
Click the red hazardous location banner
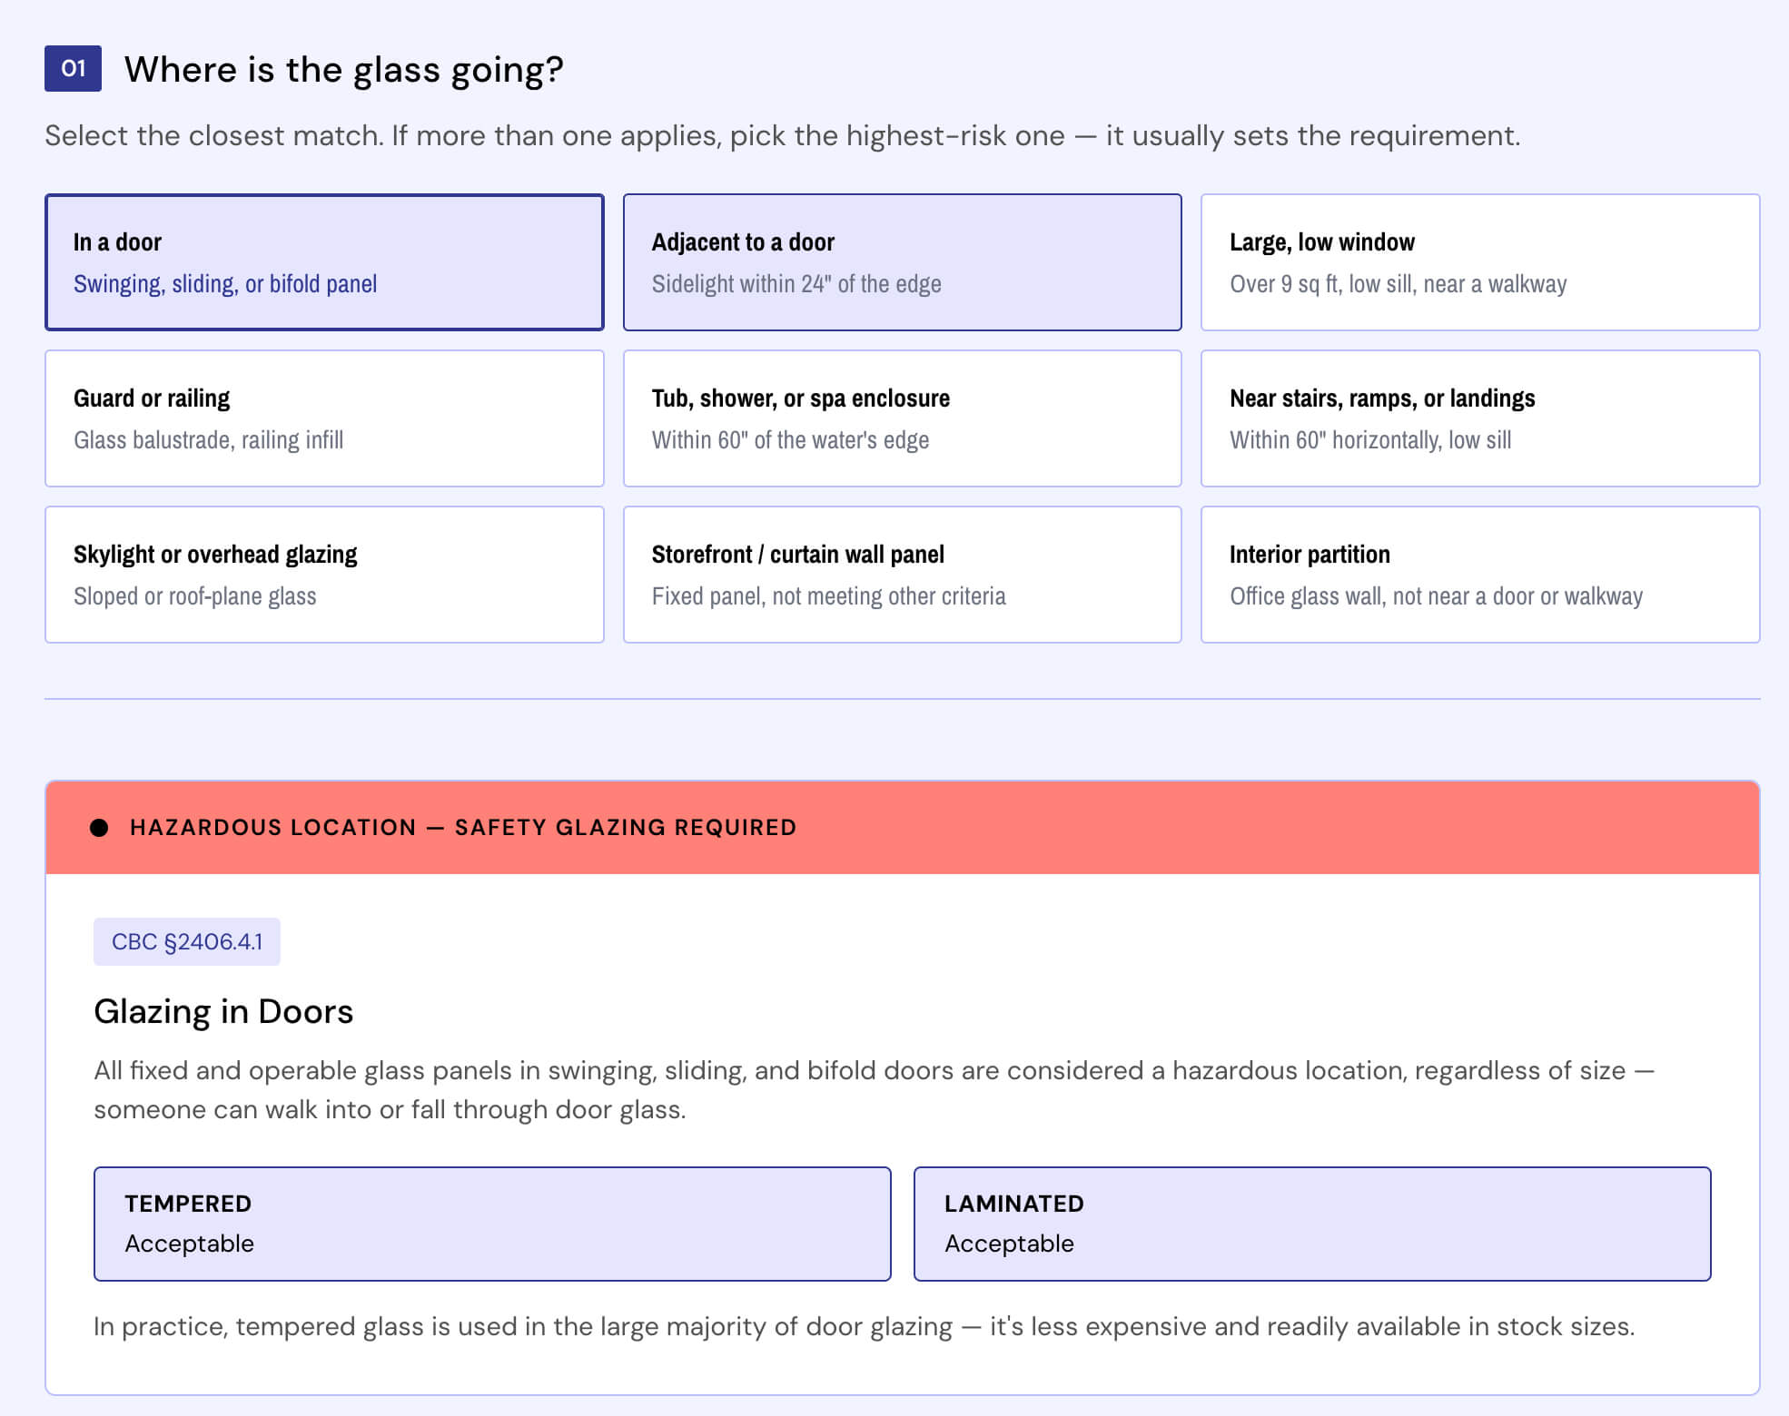(903, 828)
